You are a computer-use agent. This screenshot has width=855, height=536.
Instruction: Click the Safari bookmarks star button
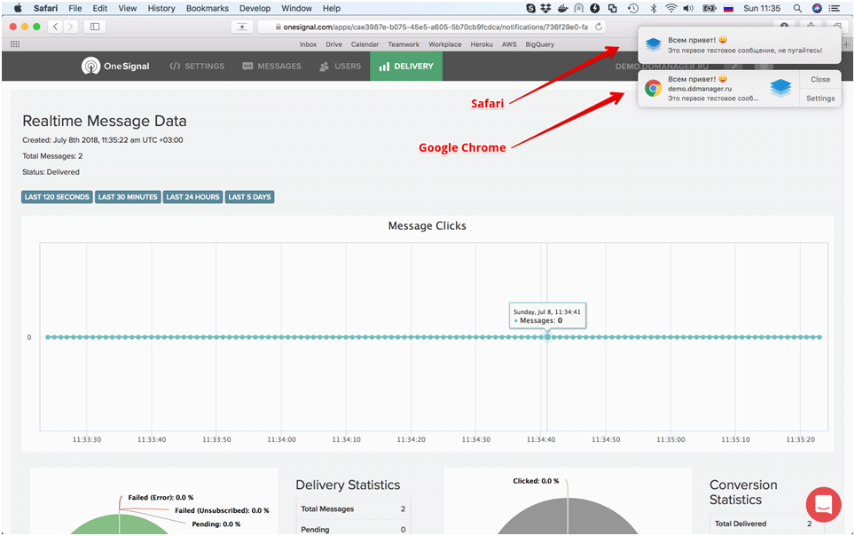pos(241,27)
